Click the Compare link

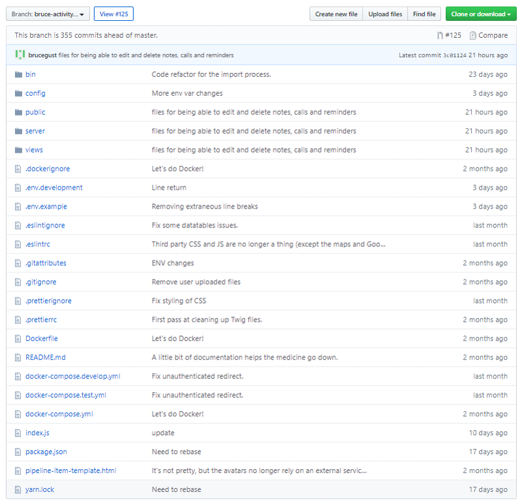tap(489, 35)
